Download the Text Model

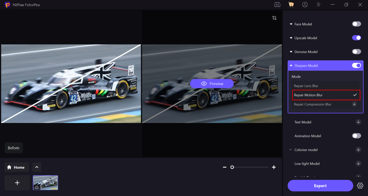[x=358, y=122]
